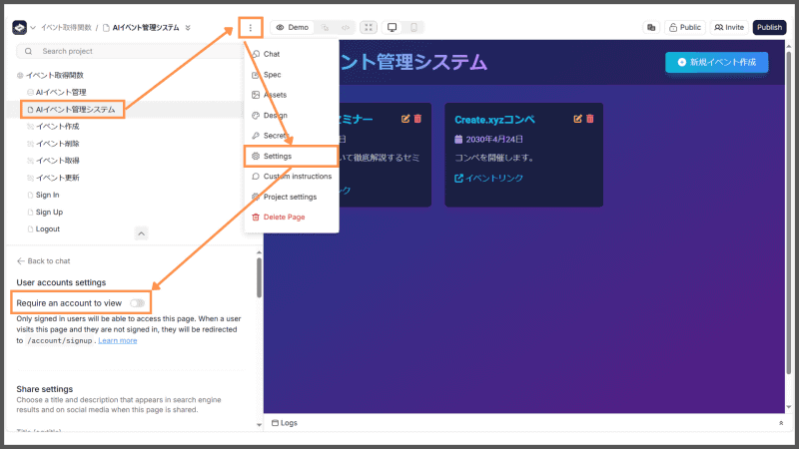Open the Sign Up page
This screenshot has width=799, height=449.
pos(49,213)
